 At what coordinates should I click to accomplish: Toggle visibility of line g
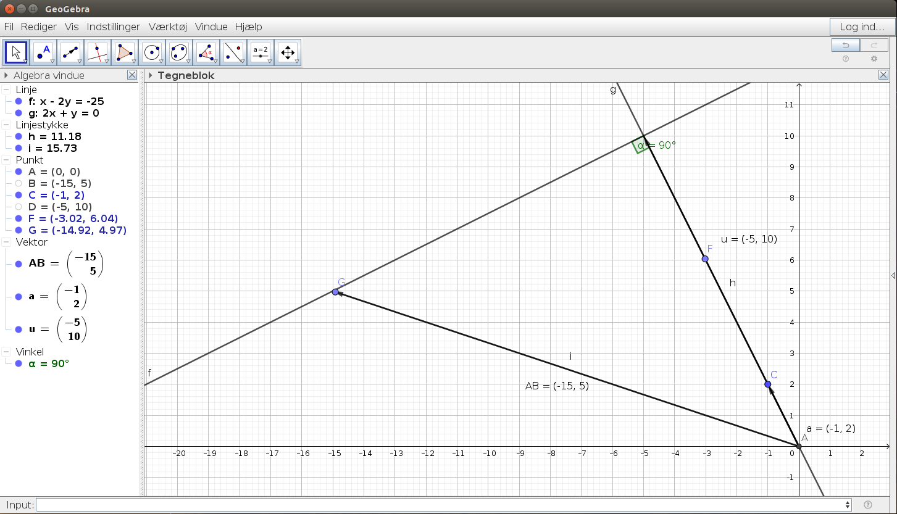point(19,113)
